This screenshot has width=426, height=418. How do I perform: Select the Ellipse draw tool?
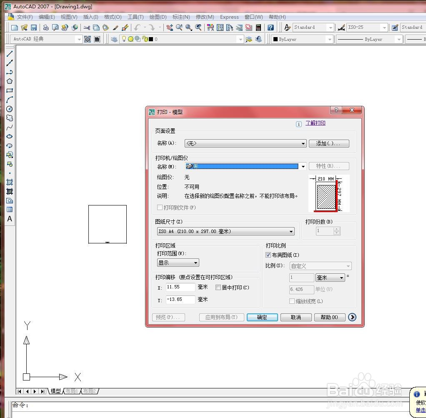pyautogui.click(x=10, y=136)
